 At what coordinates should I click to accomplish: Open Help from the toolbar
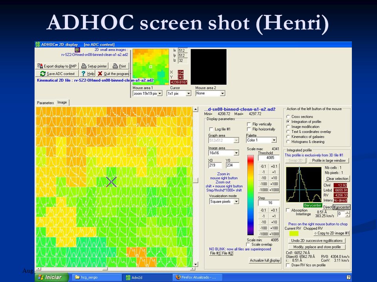(x=88, y=74)
